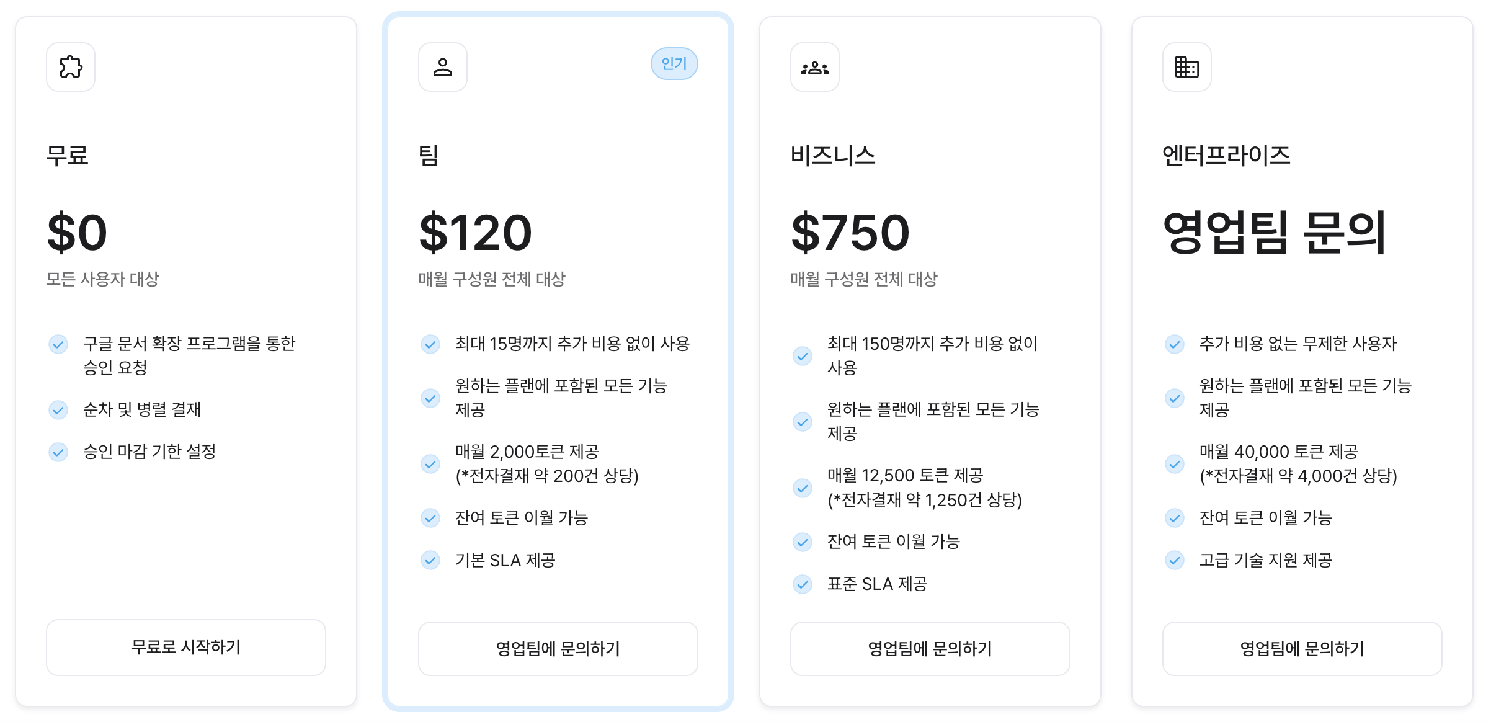Click checkmark next to 고급 기술 지원 제공

[x=1175, y=560]
